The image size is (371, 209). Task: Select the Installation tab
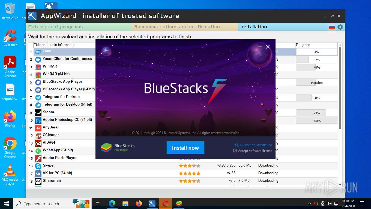click(x=283, y=27)
